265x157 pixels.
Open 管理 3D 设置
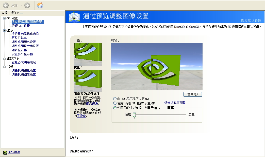[21, 26]
